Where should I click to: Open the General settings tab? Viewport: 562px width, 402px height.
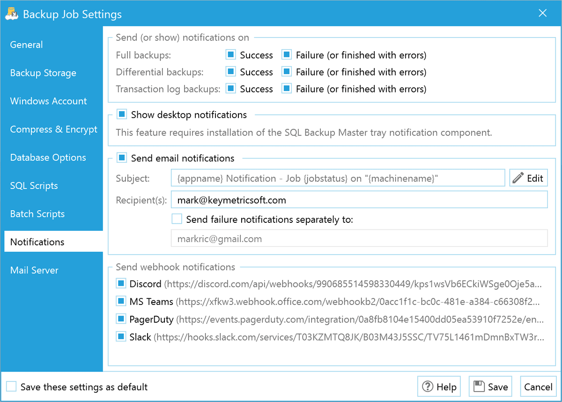tap(27, 45)
